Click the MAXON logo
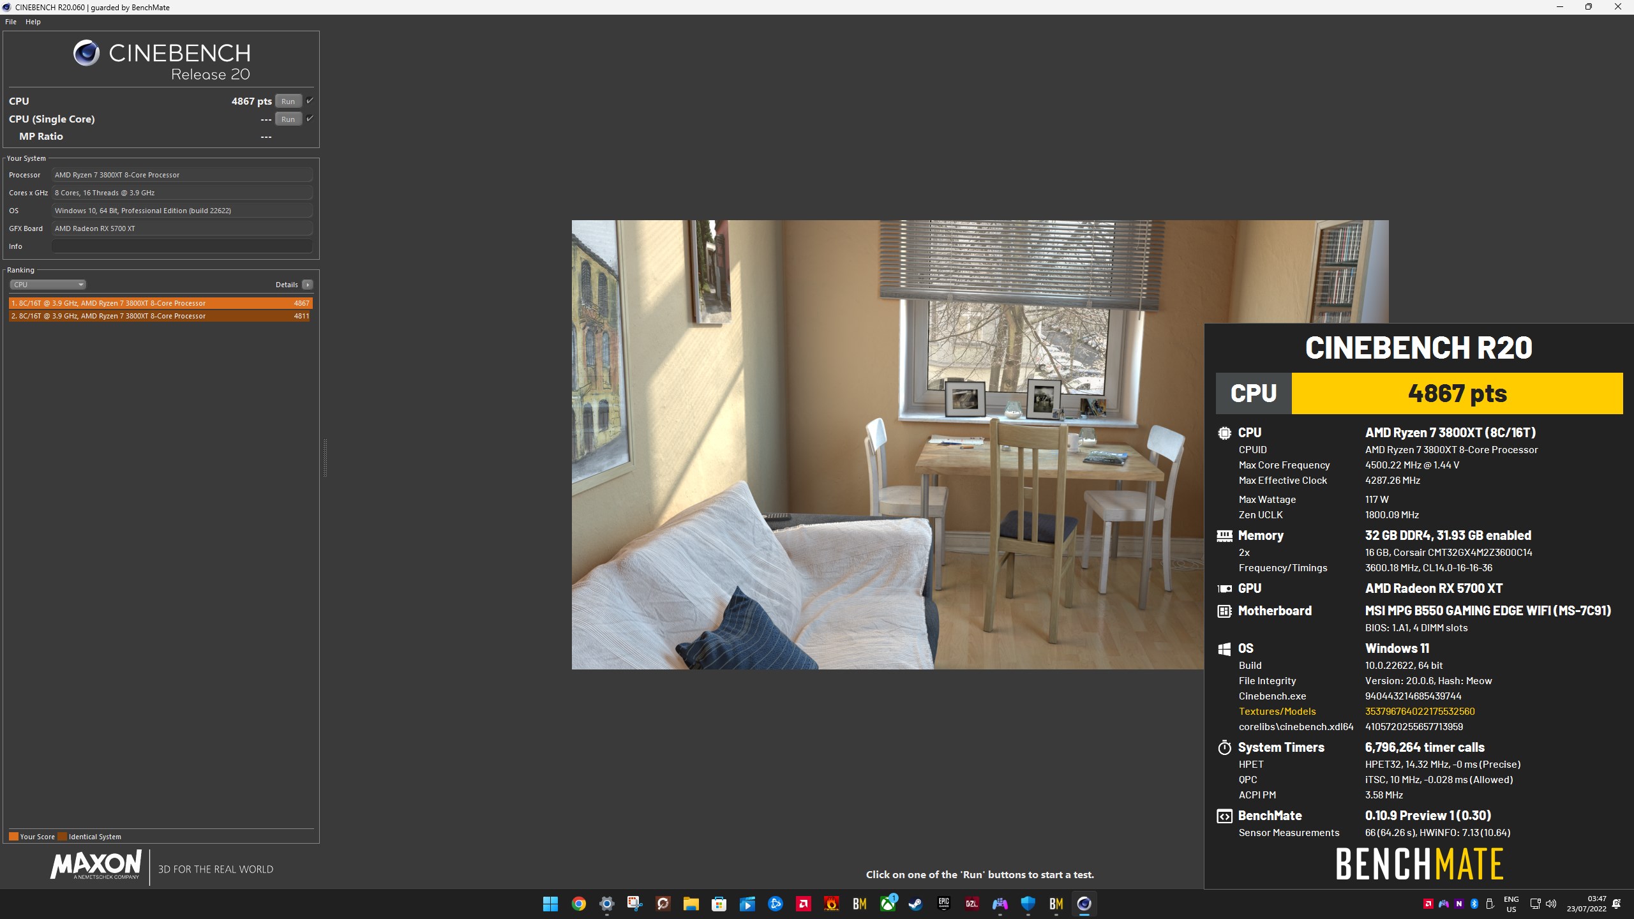 tap(96, 865)
